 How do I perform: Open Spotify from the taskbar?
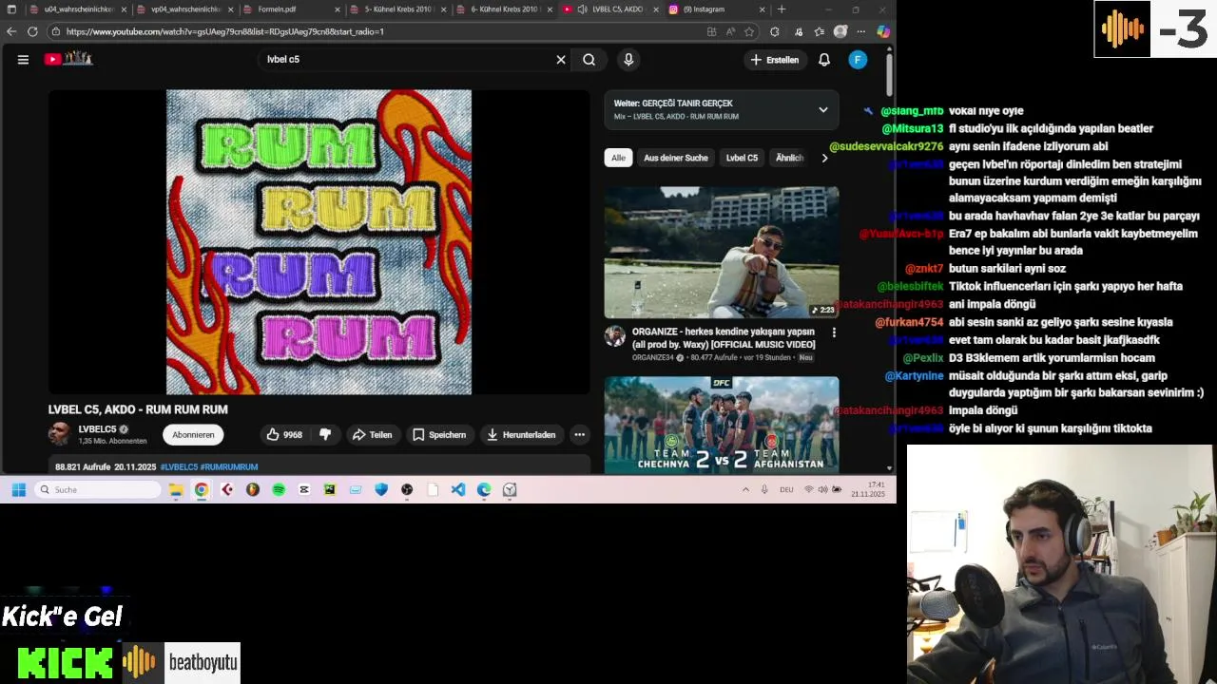coord(279,489)
